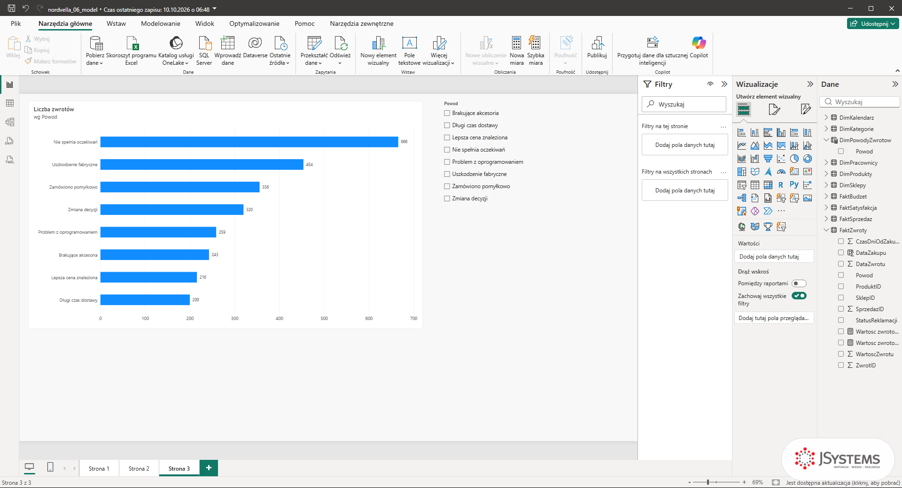Screen dimensions: 902x488
Task: Add a new report page
Action: 209,468
